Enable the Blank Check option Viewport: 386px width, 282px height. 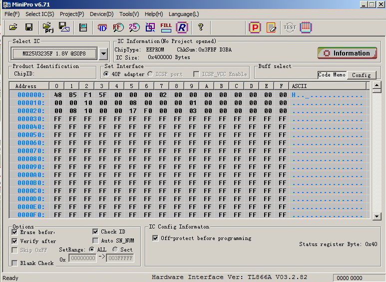pyautogui.click(x=15, y=263)
